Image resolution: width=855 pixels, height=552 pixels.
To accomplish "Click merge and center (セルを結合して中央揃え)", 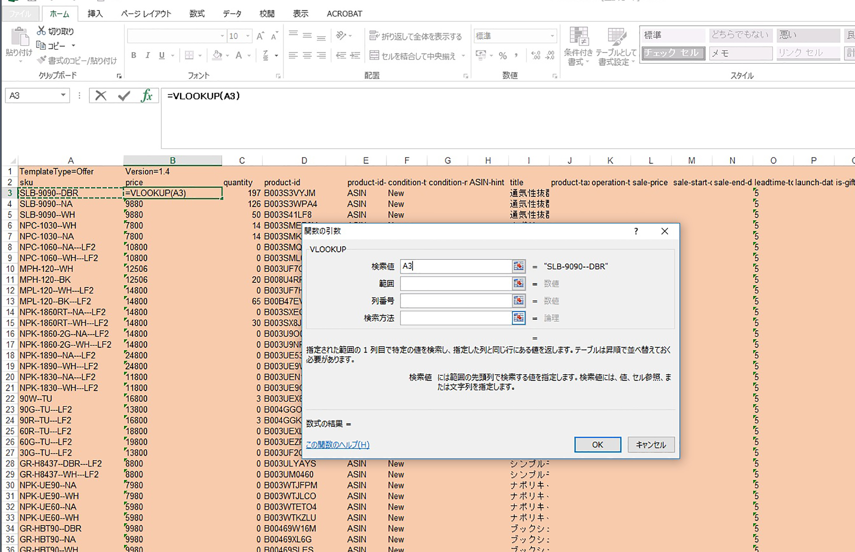I will [x=412, y=55].
